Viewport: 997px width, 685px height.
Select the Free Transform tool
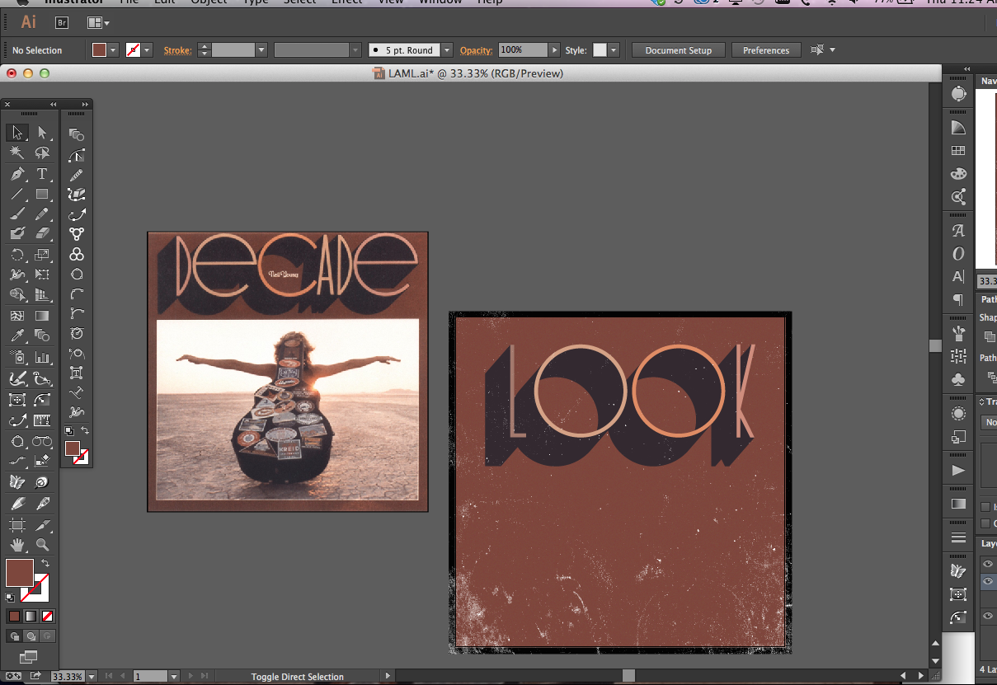pos(42,274)
